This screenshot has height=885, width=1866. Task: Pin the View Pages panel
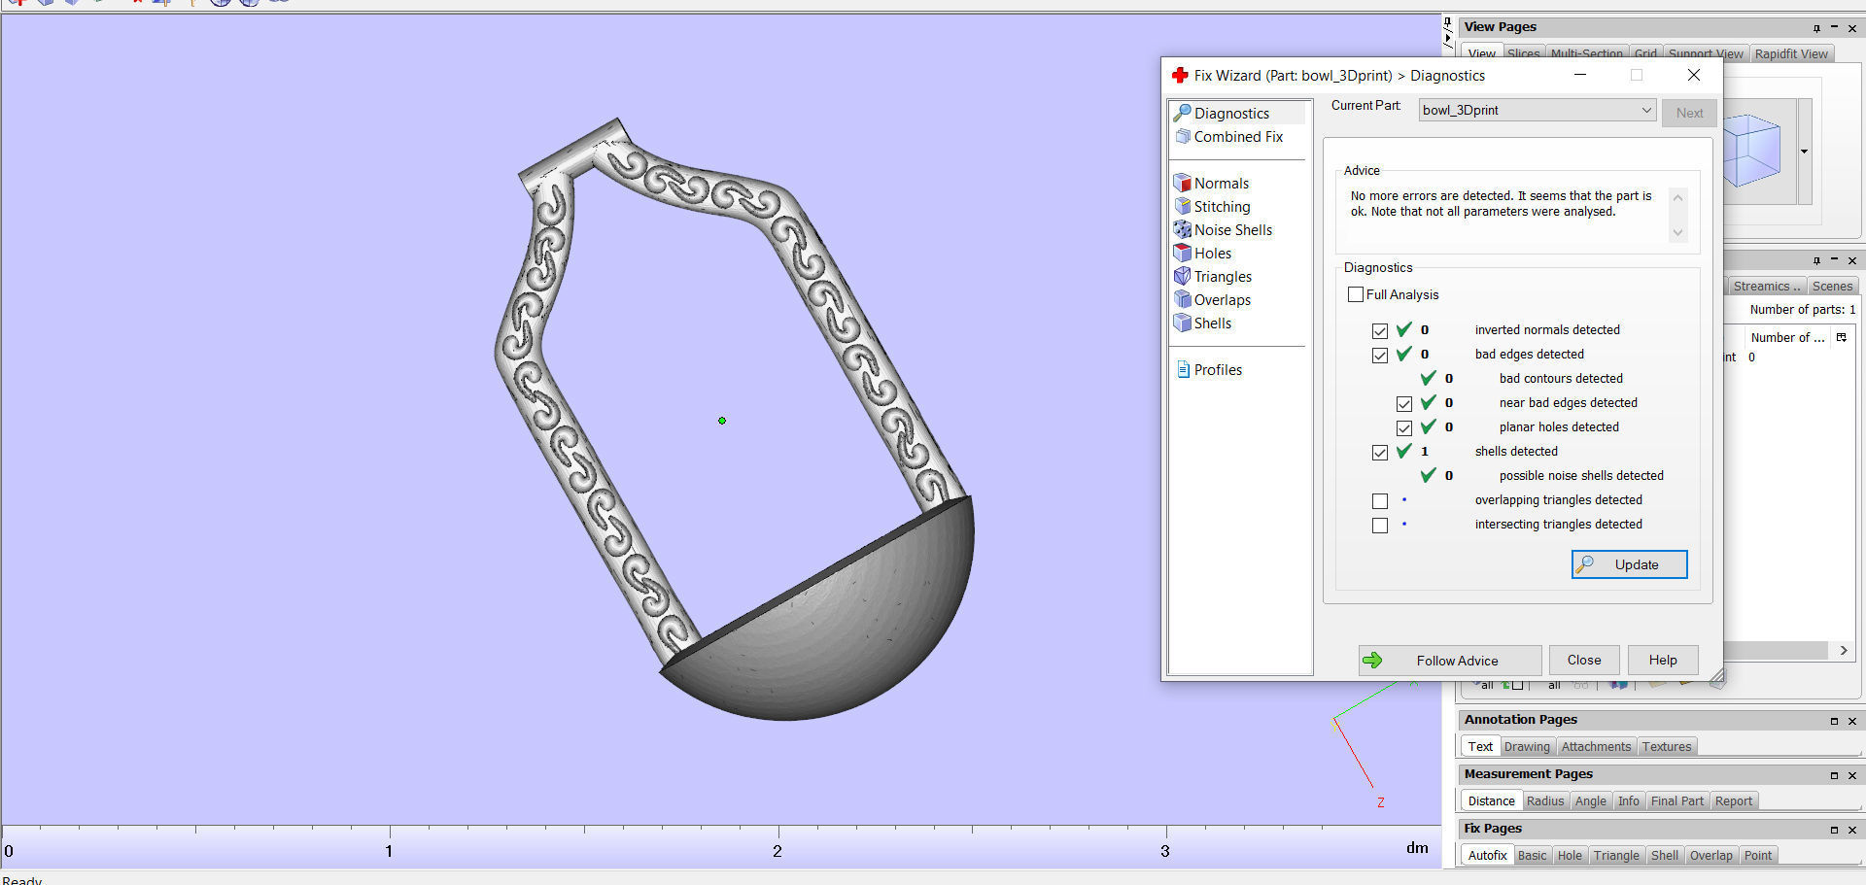click(1816, 28)
